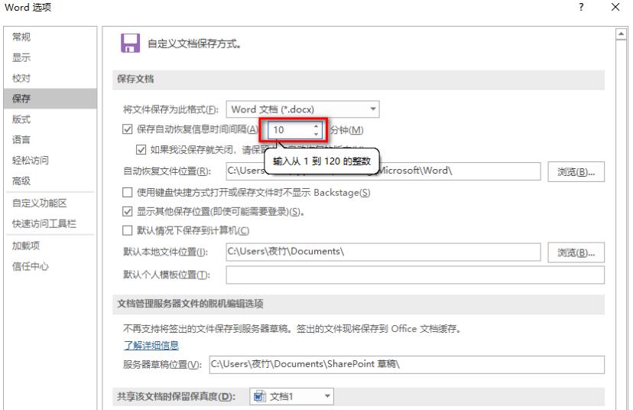Open the 自定义功能区 category

click(x=50, y=203)
